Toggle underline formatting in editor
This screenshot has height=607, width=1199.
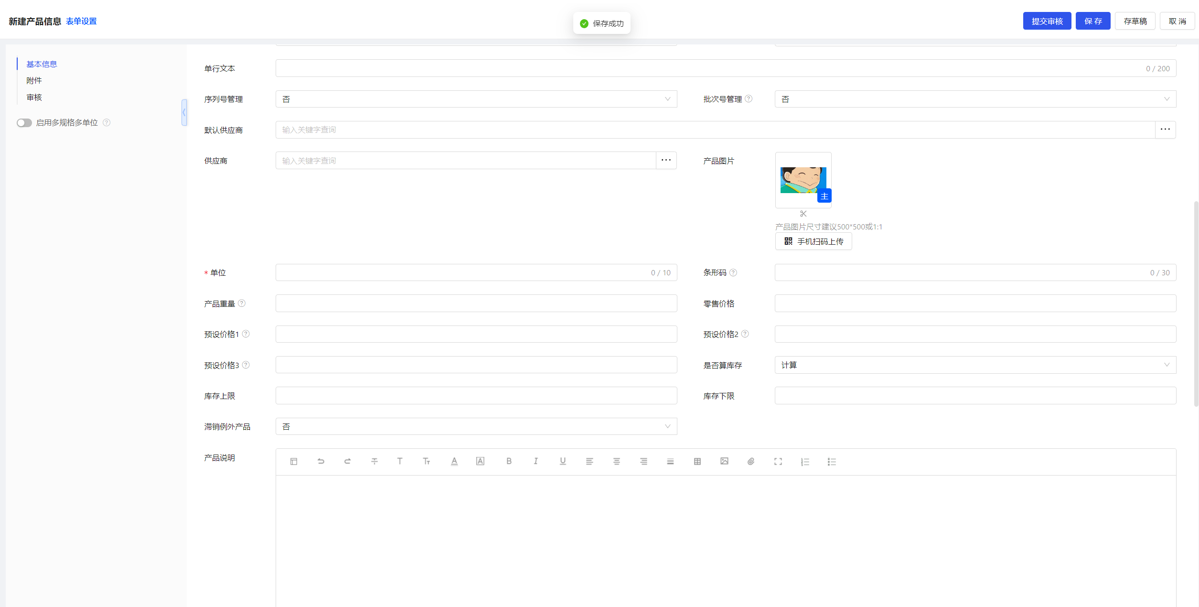click(563, 461)
